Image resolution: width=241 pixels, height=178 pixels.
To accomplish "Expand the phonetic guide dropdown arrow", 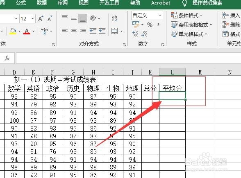I will pyautogui.click(x=51, y=31).
